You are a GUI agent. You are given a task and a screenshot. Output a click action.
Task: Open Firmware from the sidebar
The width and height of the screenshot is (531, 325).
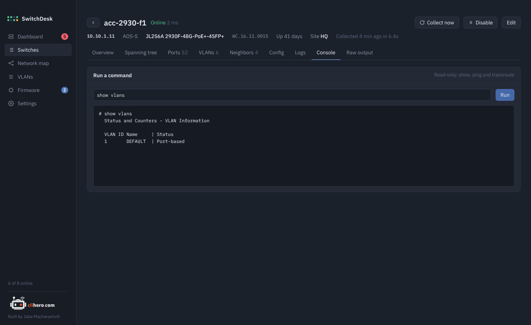[38, 90]
